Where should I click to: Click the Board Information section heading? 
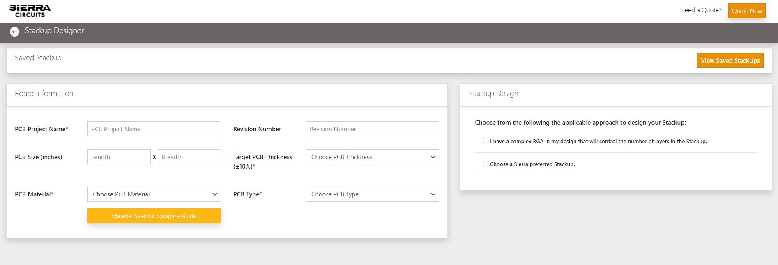[x=44, y=94]
